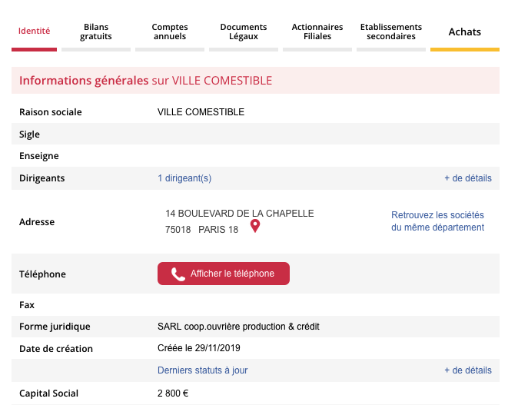The height and width of the screenshot is (405, 508).
Task: Click the Raison sociale label
Action: [51, 112]
